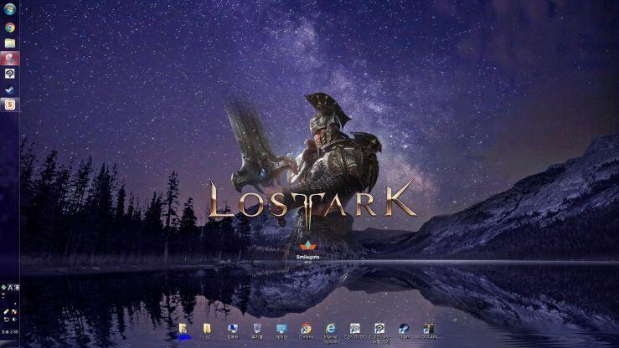
Task: Open the volume speaker tray icon
Action: (x=14, y=319)
